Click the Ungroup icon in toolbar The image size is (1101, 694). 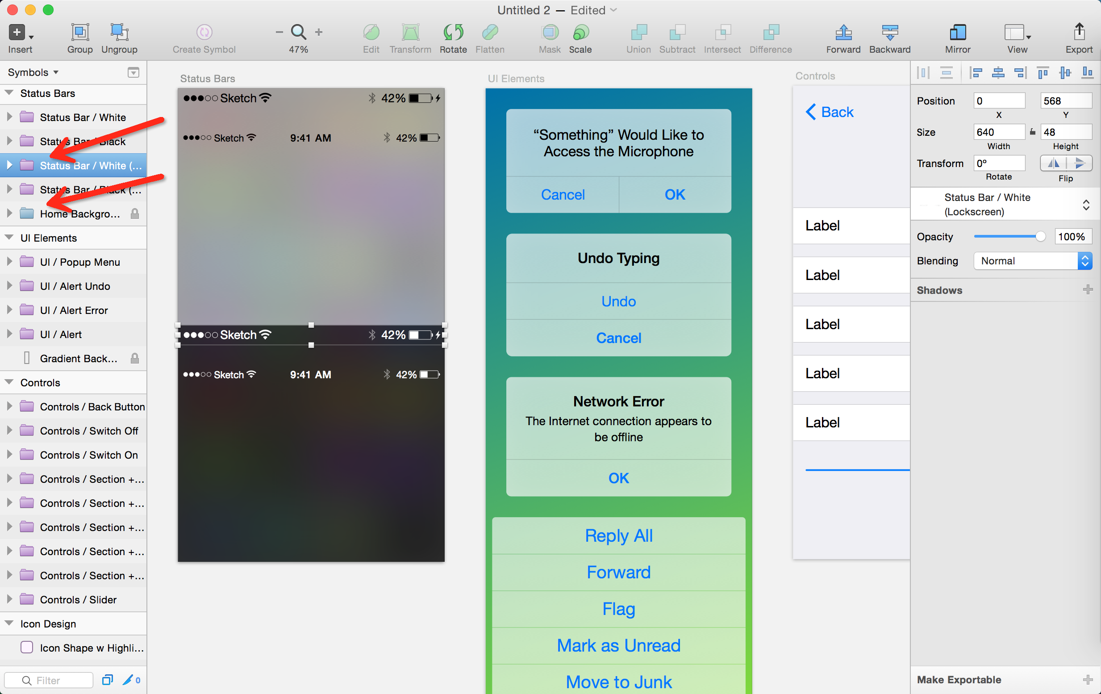click(x=119, y=33)
